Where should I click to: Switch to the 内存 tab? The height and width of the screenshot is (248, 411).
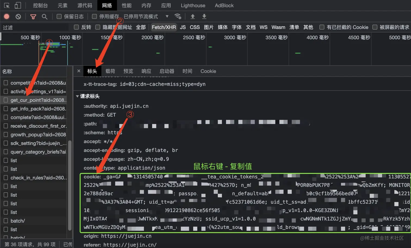pos(146,5)
